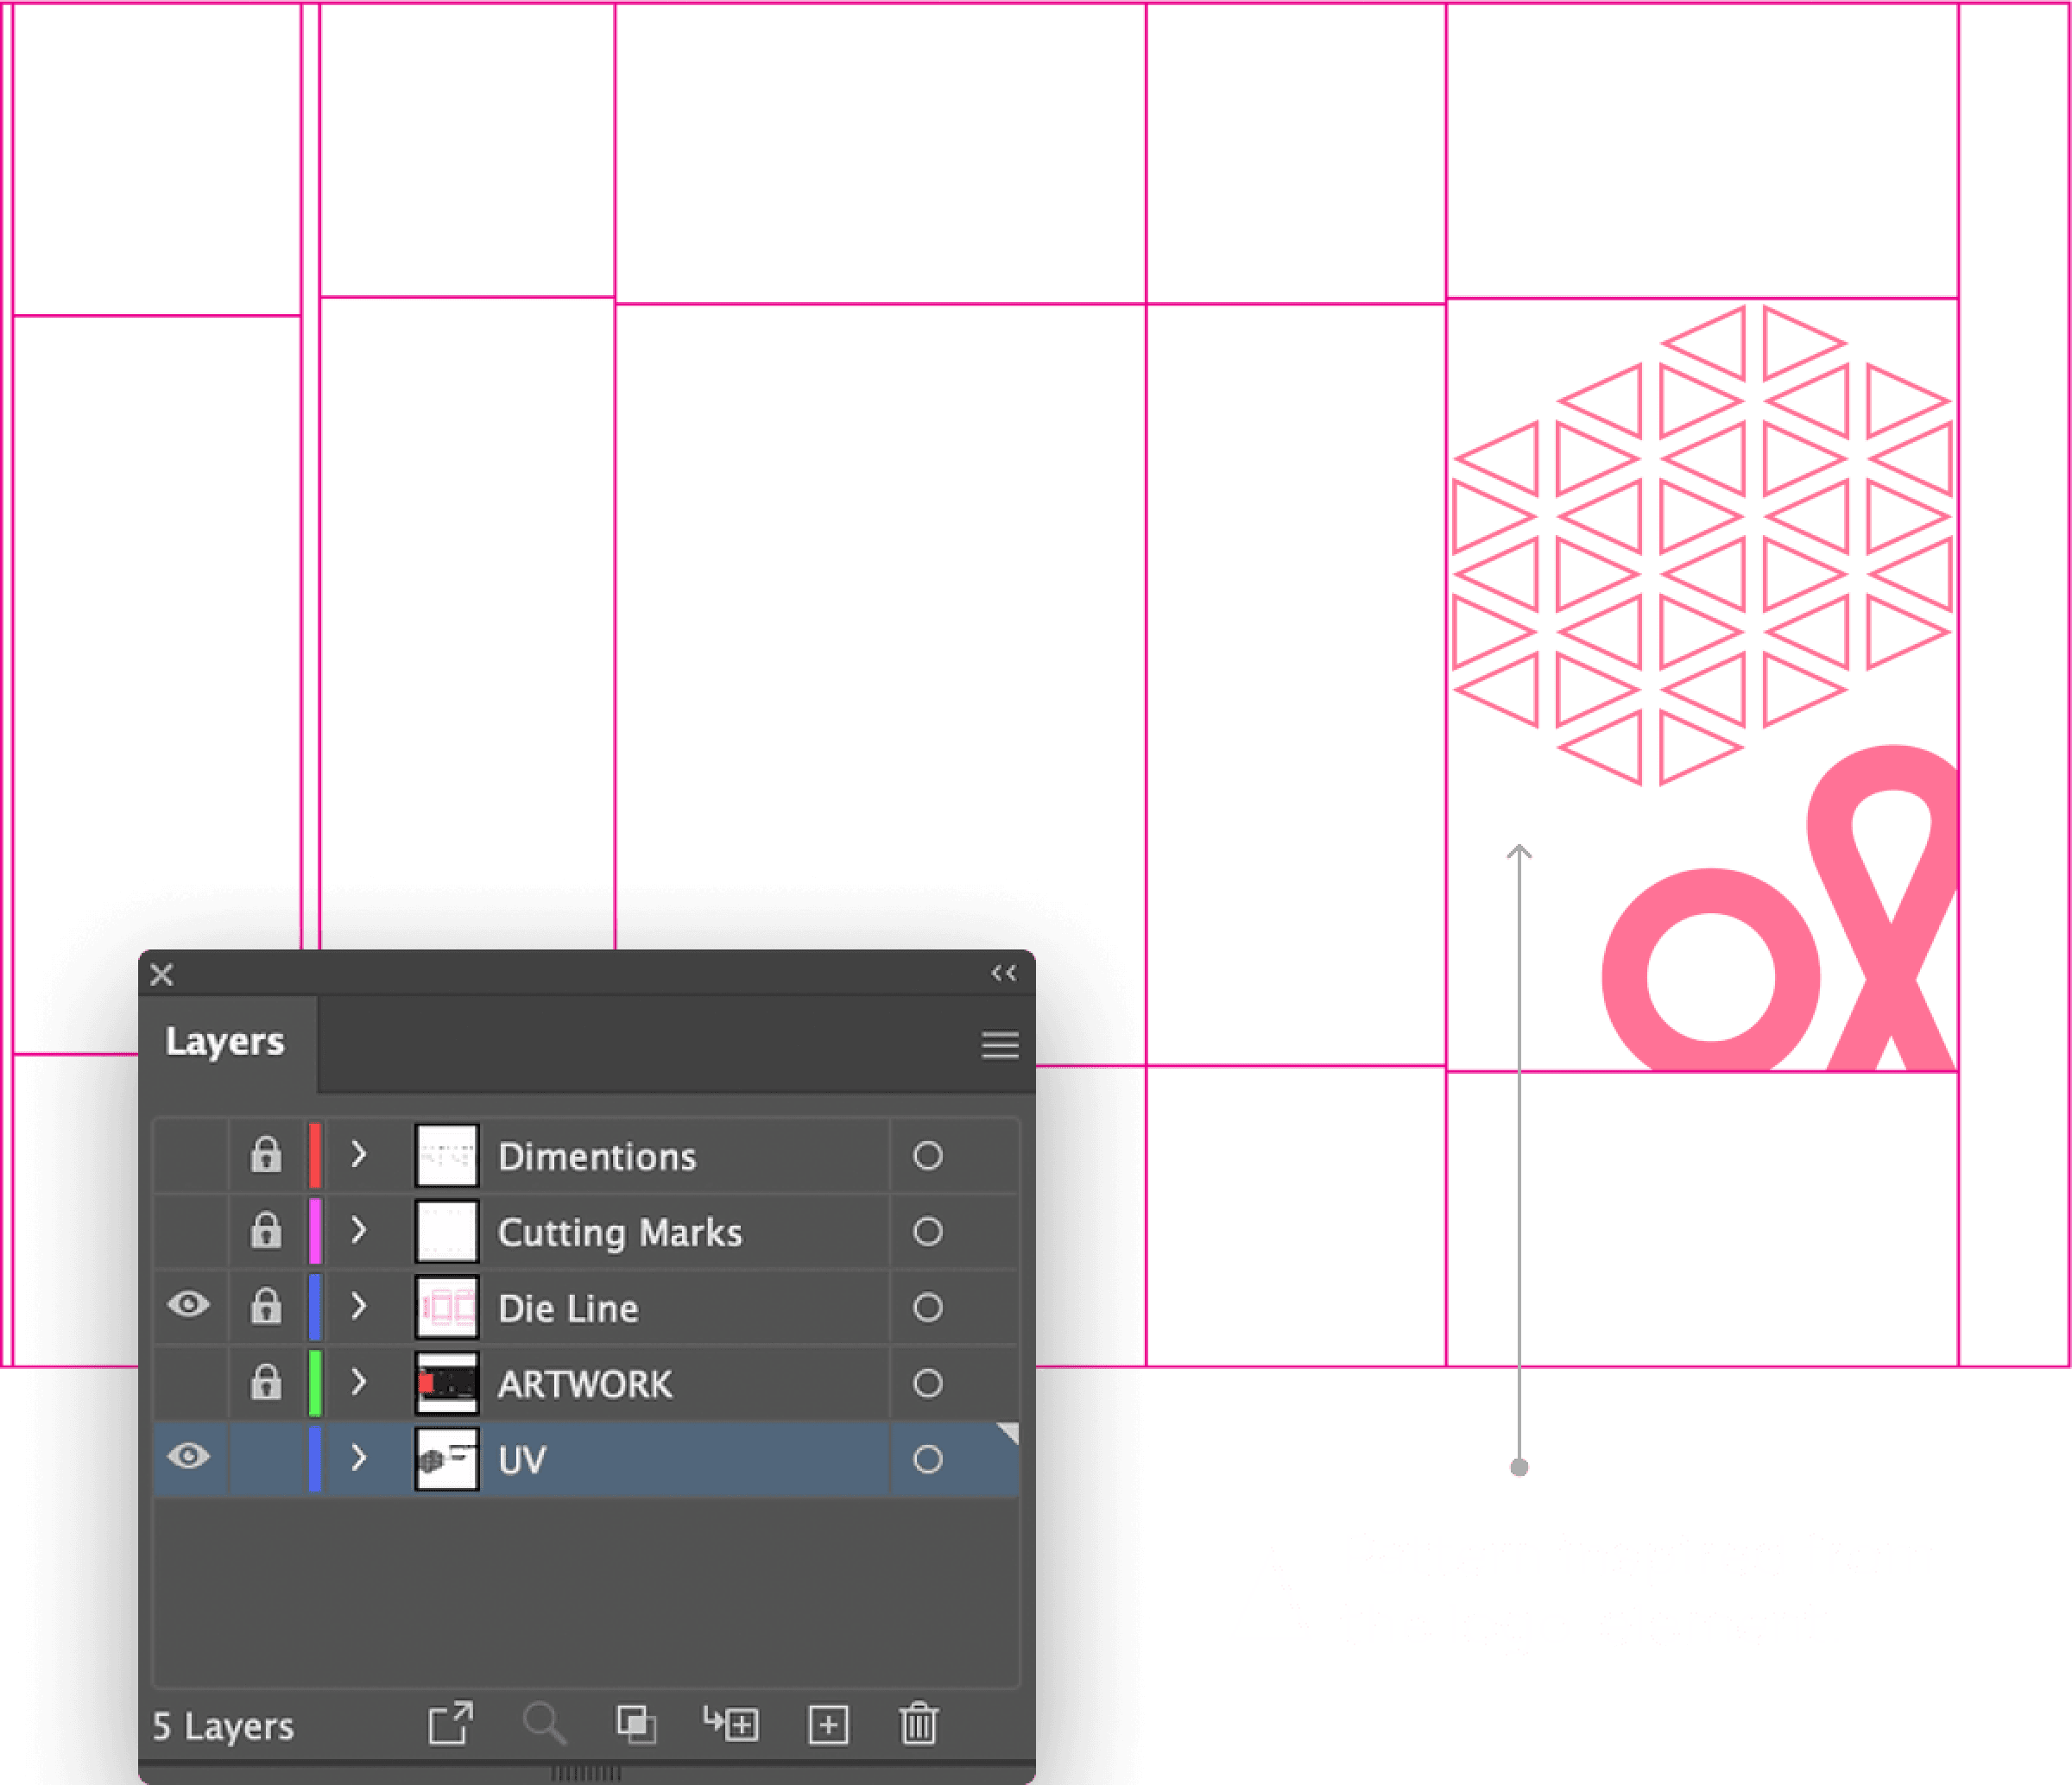The width and height of the screenshot is (2072, 1785).
Task: Click the Die Line layer thumbnail
Action: 446,1307
